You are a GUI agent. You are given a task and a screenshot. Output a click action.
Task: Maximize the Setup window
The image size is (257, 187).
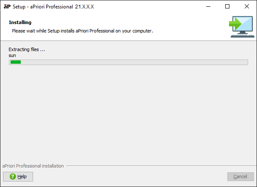(227, 6)
